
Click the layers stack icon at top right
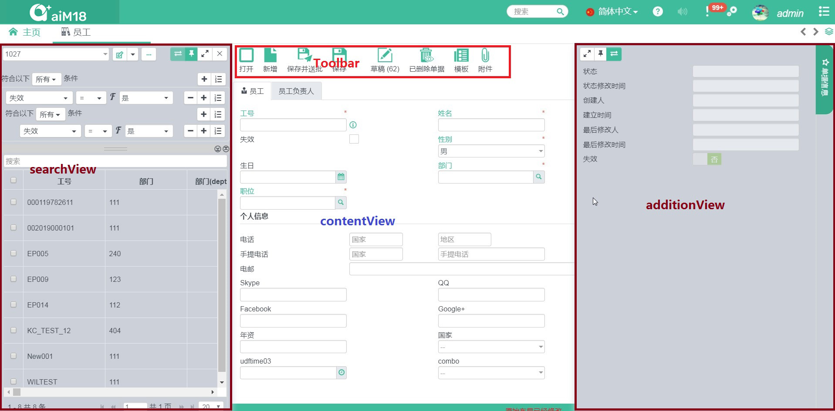click(828, 32)
